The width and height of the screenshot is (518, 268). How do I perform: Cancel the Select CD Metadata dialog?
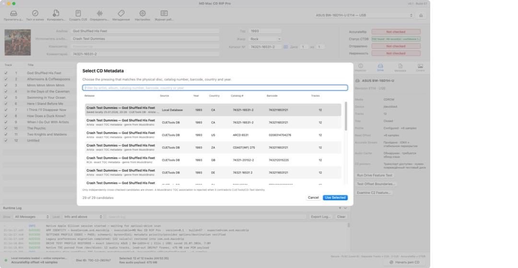pyautogui.click(x=313, y=198)
